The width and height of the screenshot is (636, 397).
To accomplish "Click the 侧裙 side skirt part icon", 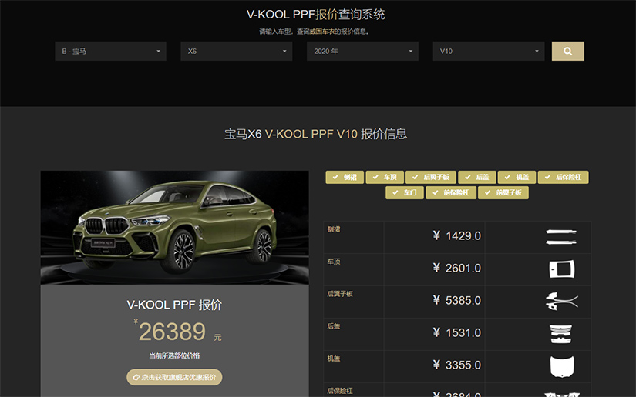I will pos(561,237).
